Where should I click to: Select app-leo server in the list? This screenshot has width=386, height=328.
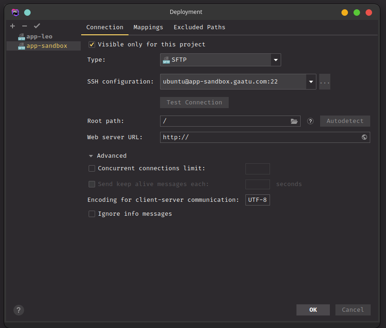39,36
